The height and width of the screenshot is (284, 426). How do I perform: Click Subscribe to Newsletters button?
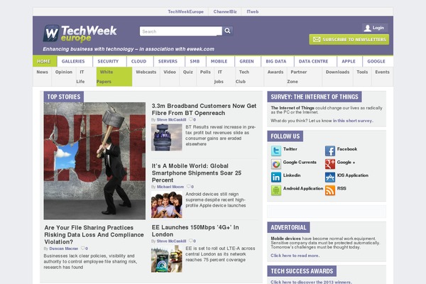[349, 40]
